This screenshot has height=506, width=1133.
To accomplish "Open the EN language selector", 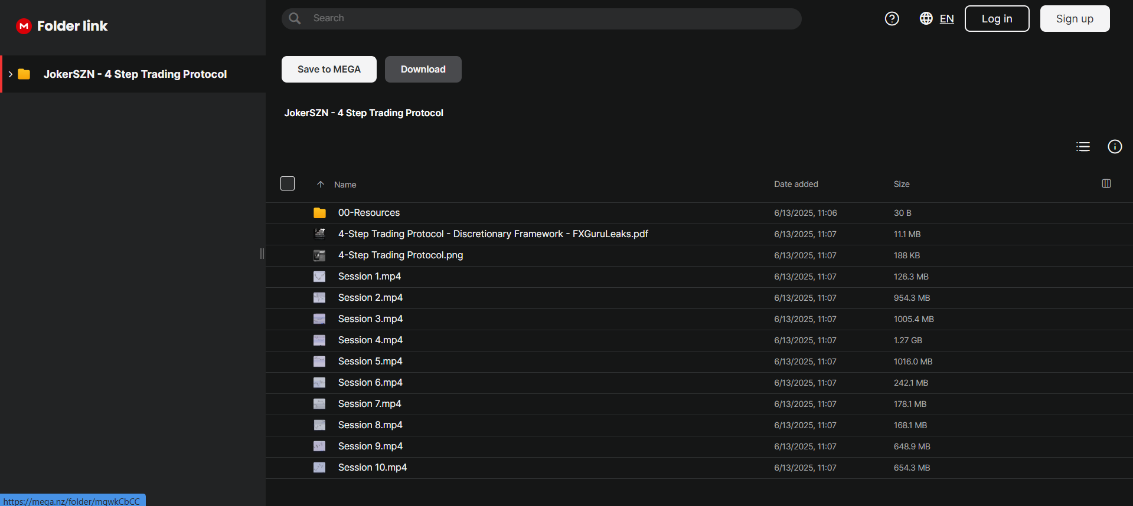I will click(946, 19).
